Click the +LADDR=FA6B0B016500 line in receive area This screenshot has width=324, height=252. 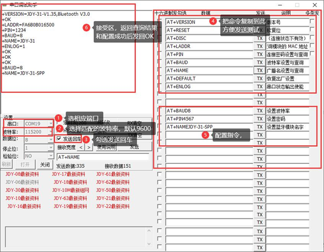pyautogui.click(x=28, y=25)
